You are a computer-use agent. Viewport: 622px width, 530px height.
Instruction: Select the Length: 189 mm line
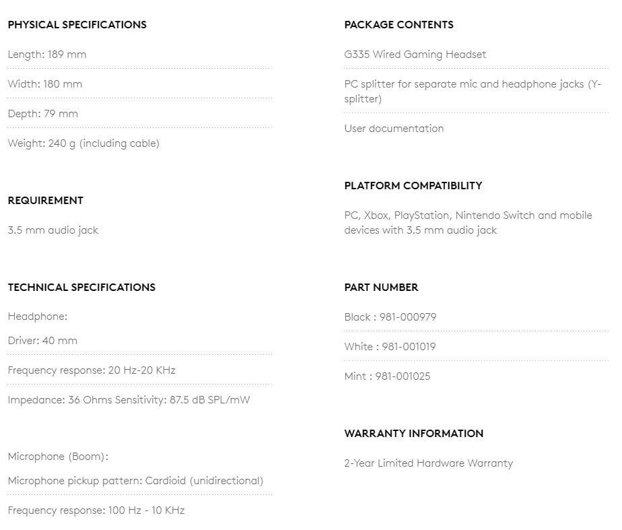(47, 55)
